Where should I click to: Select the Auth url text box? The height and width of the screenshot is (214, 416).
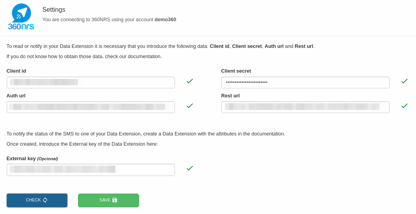[91, 107]
